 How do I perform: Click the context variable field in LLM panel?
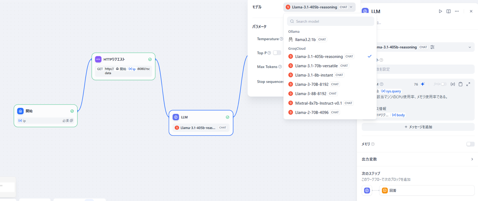[x=418, y=69]
